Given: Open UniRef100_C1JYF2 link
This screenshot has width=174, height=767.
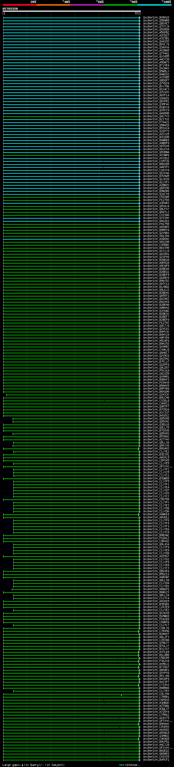Looking at the screenshot, I should point(156,469).
